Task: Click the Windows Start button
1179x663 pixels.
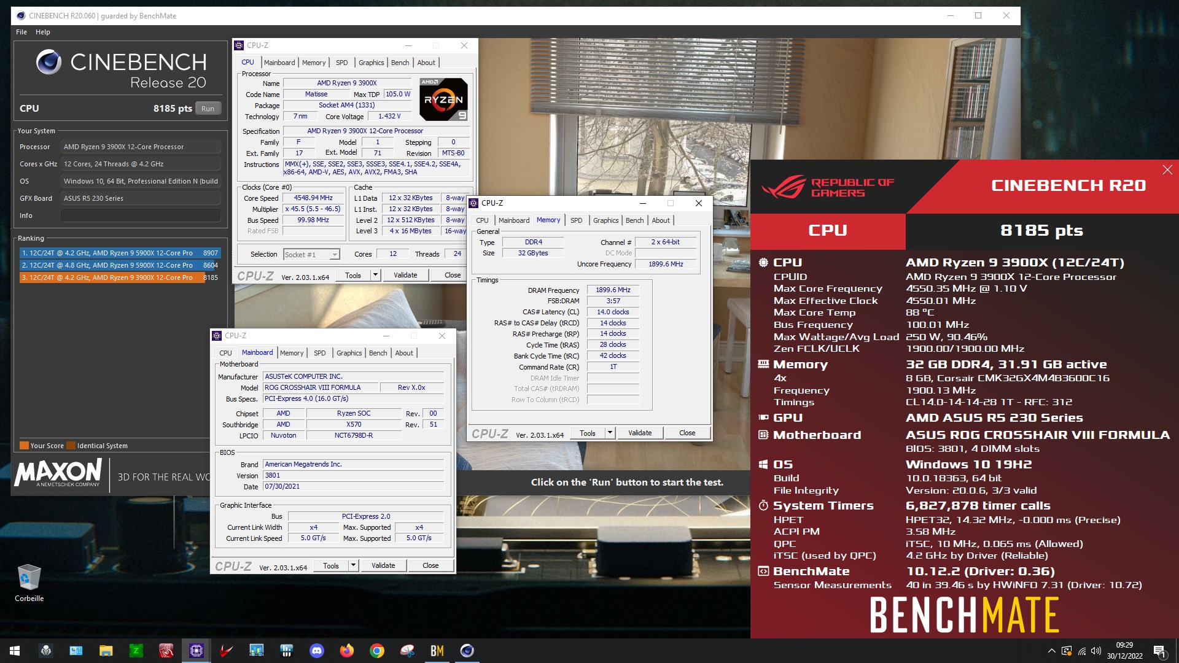Action: [x=15, y=651]
